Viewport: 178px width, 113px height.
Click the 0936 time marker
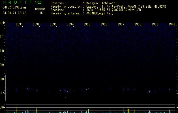pyautogui.click(x=104, y=24)
